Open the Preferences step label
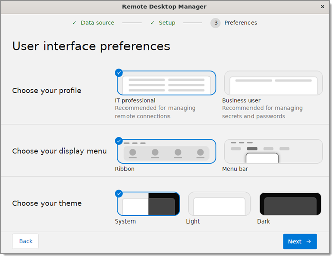This screenshot has height=259, width=335. [240, 23]
